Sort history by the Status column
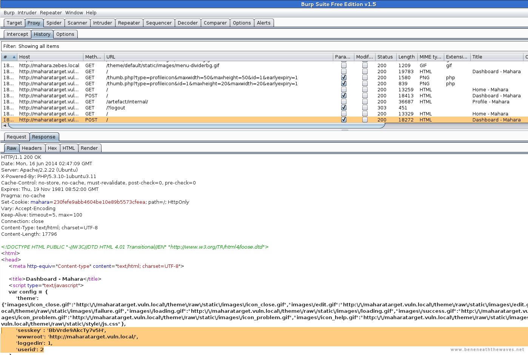The height and width of the screenshot is (355, 528). coord(385,57)
